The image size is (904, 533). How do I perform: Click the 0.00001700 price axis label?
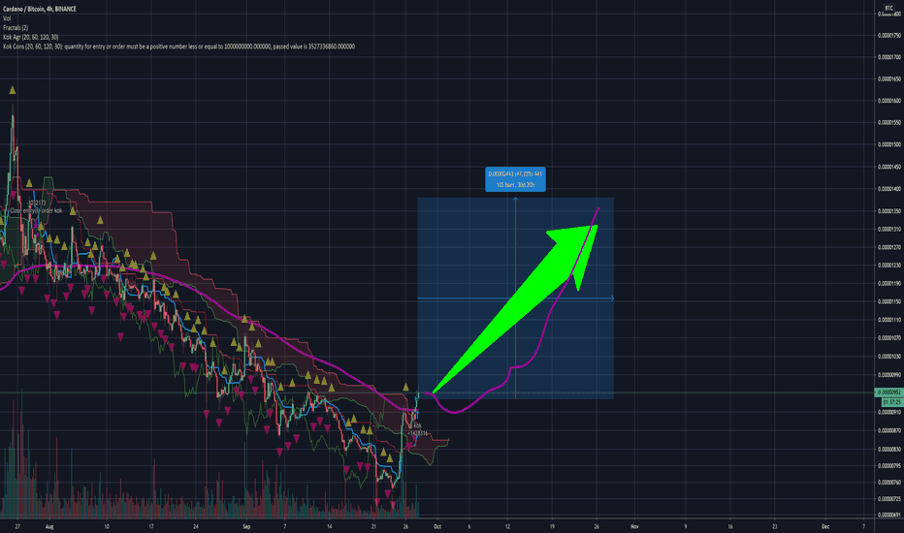coord(889,57)
